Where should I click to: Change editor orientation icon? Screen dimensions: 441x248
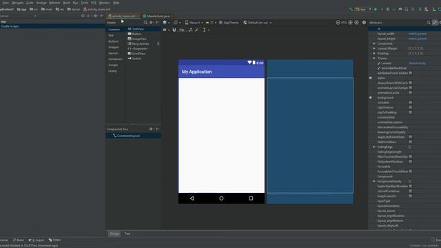pyautogui.click(x=176, y=23)
